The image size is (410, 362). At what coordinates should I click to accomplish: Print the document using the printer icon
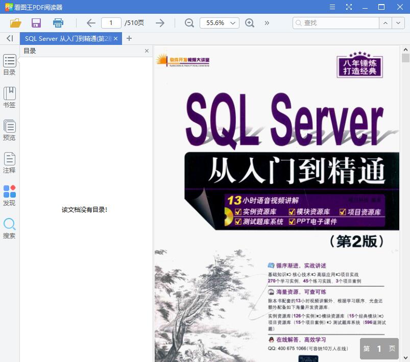tap(58, 23)
